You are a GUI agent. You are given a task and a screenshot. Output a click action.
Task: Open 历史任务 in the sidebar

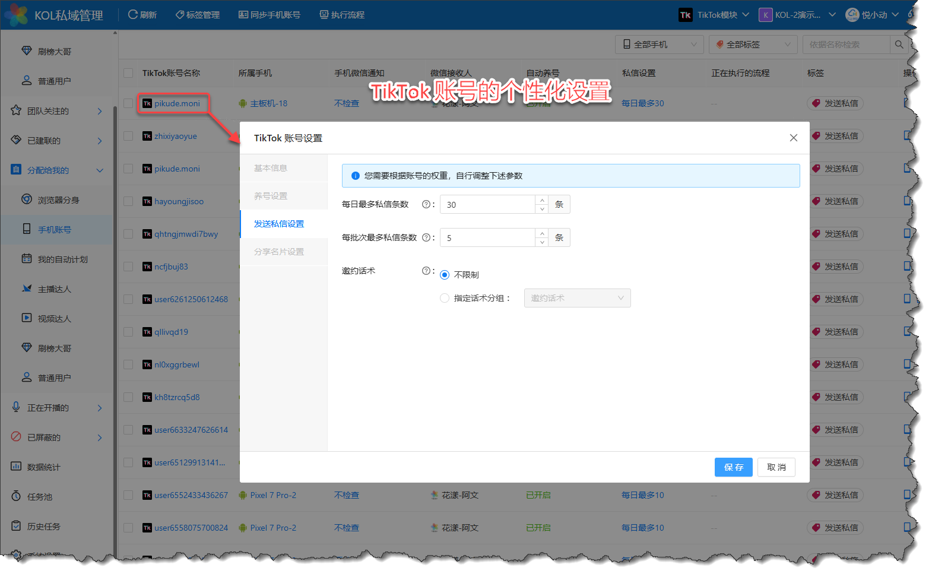coord(57,527)
